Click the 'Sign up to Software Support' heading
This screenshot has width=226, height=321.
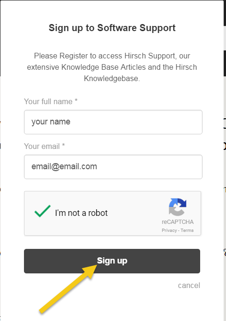112,28
